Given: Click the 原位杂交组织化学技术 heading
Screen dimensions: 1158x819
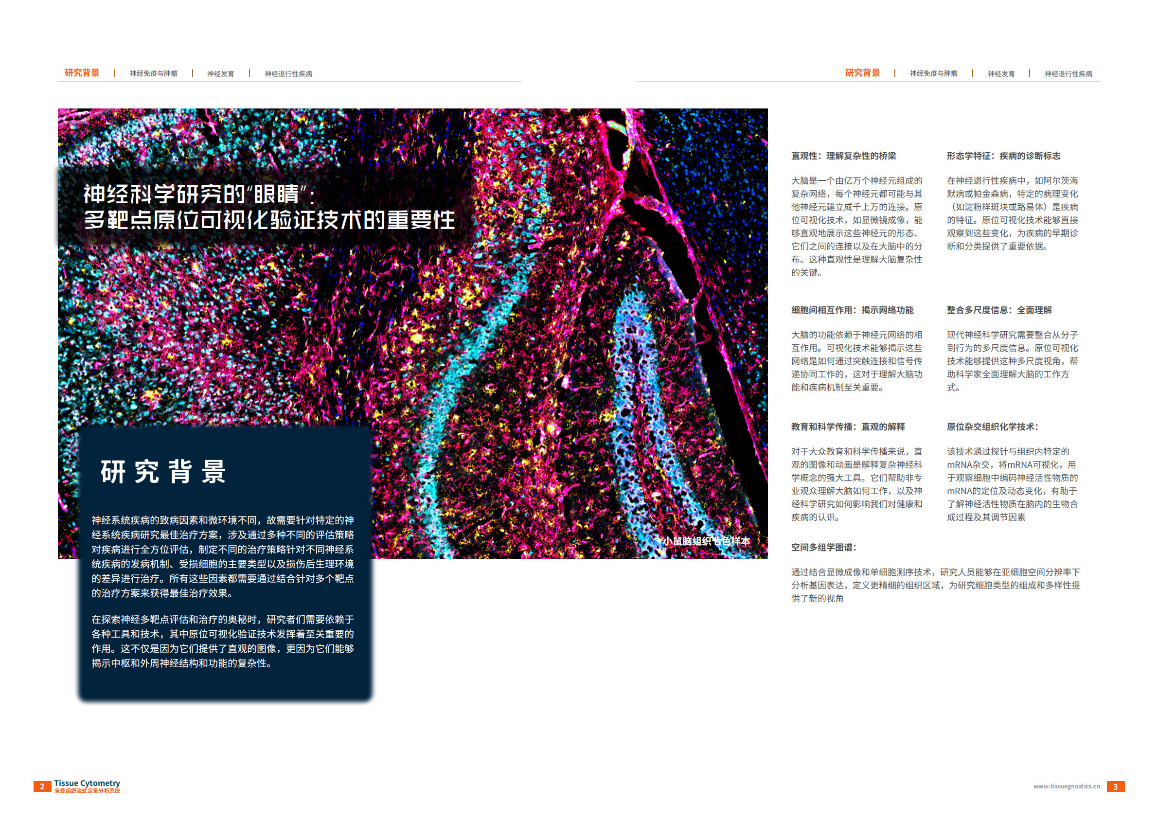Looking at the screenshot, I should [x=992, y=427].
